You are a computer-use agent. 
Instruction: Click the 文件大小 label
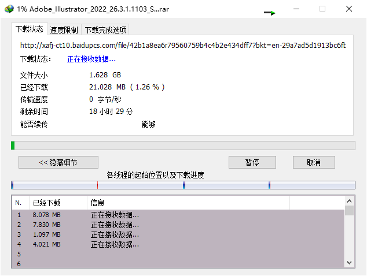pyautogui.click(x=34, y=75)
